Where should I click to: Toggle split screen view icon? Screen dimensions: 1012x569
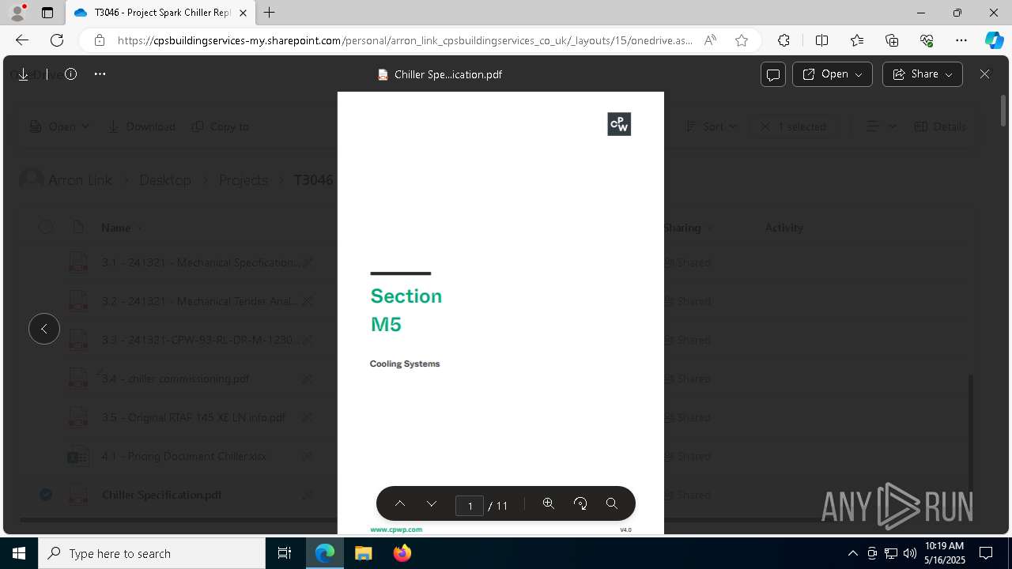tap(821, 40)
